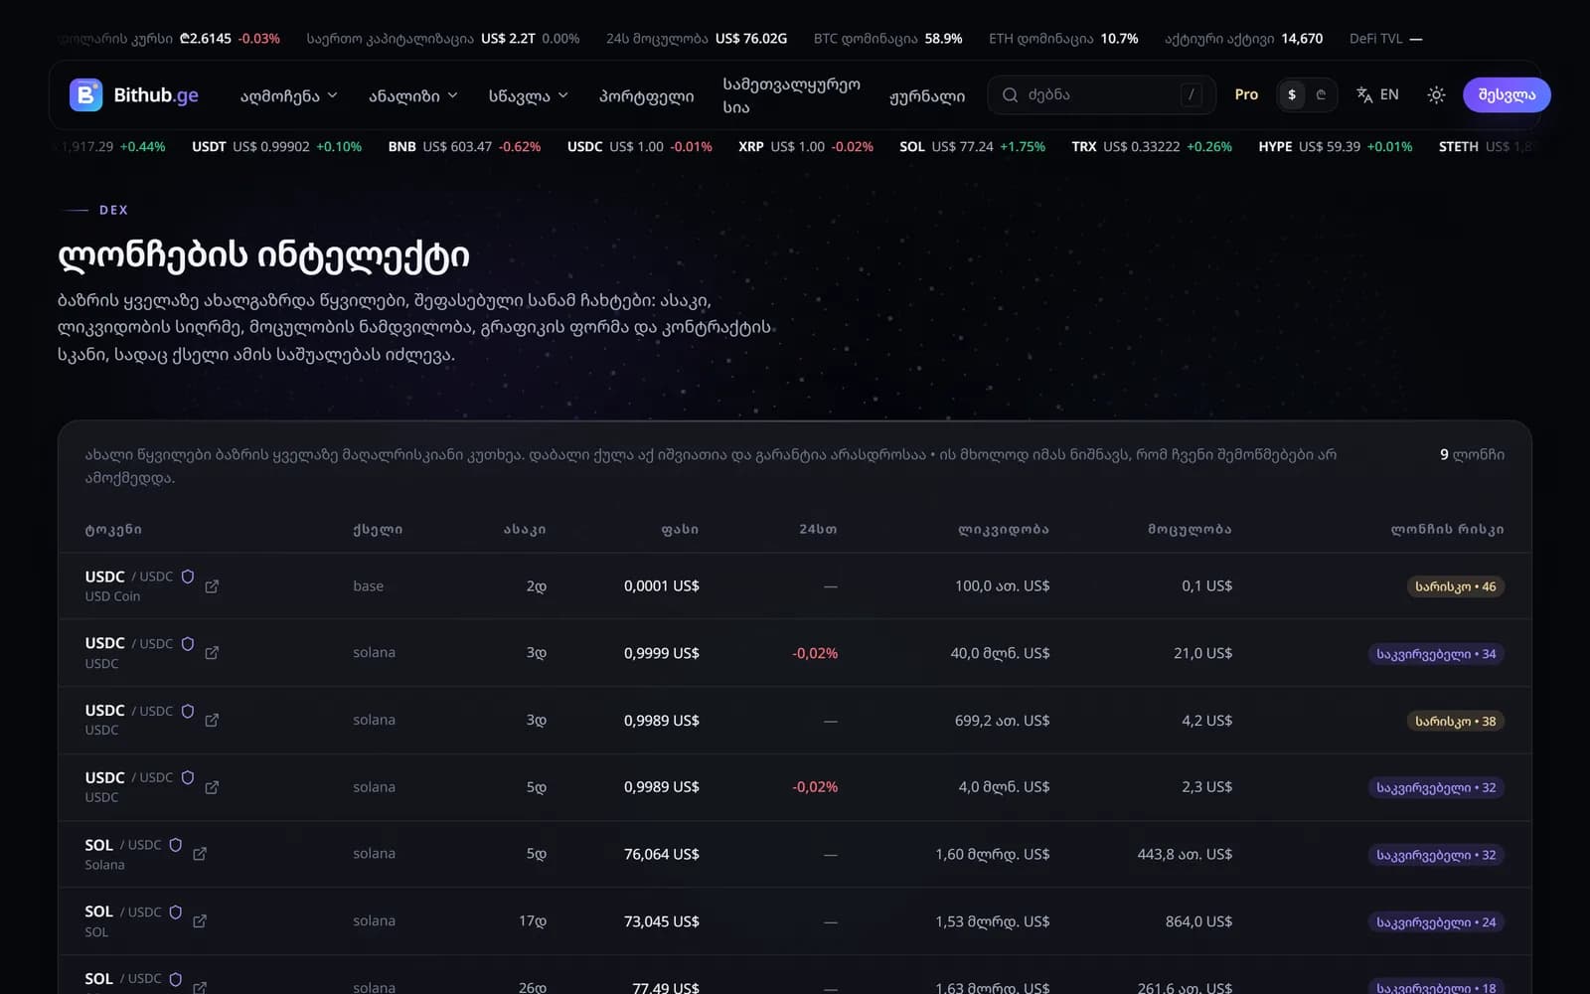Image resolution: width=1590 pixels, height=994 pixels.
Task: Click the საკვირვებელი • 32 badge in SOL Solana row
Action: (x=1436, y=855)
